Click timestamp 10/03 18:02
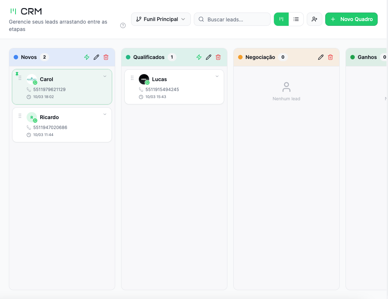The height and width of the screenshot is (299, 388). pyautogui.click(x=44, y=97)
